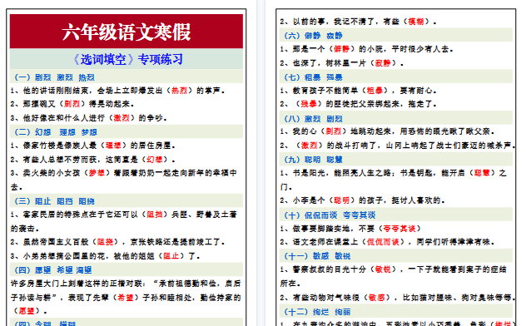Click the phrase "平时很少有人去"
The image size is (526, 326).
(420, 49)
